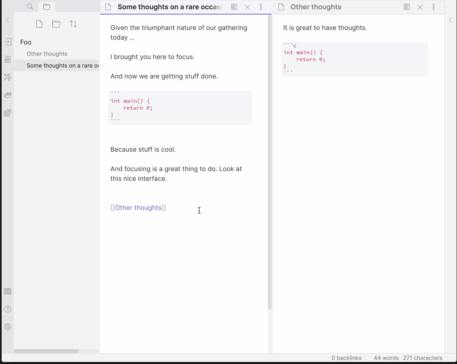Image resolution: width=457 pixels, height=364 pixels.
Task: Change the file sort order
Action: point(73,24)
